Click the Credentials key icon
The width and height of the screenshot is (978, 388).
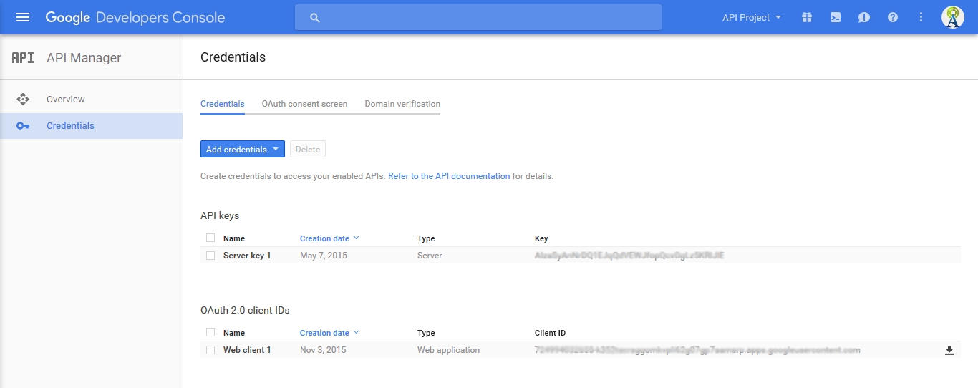[x=23, y=126]
